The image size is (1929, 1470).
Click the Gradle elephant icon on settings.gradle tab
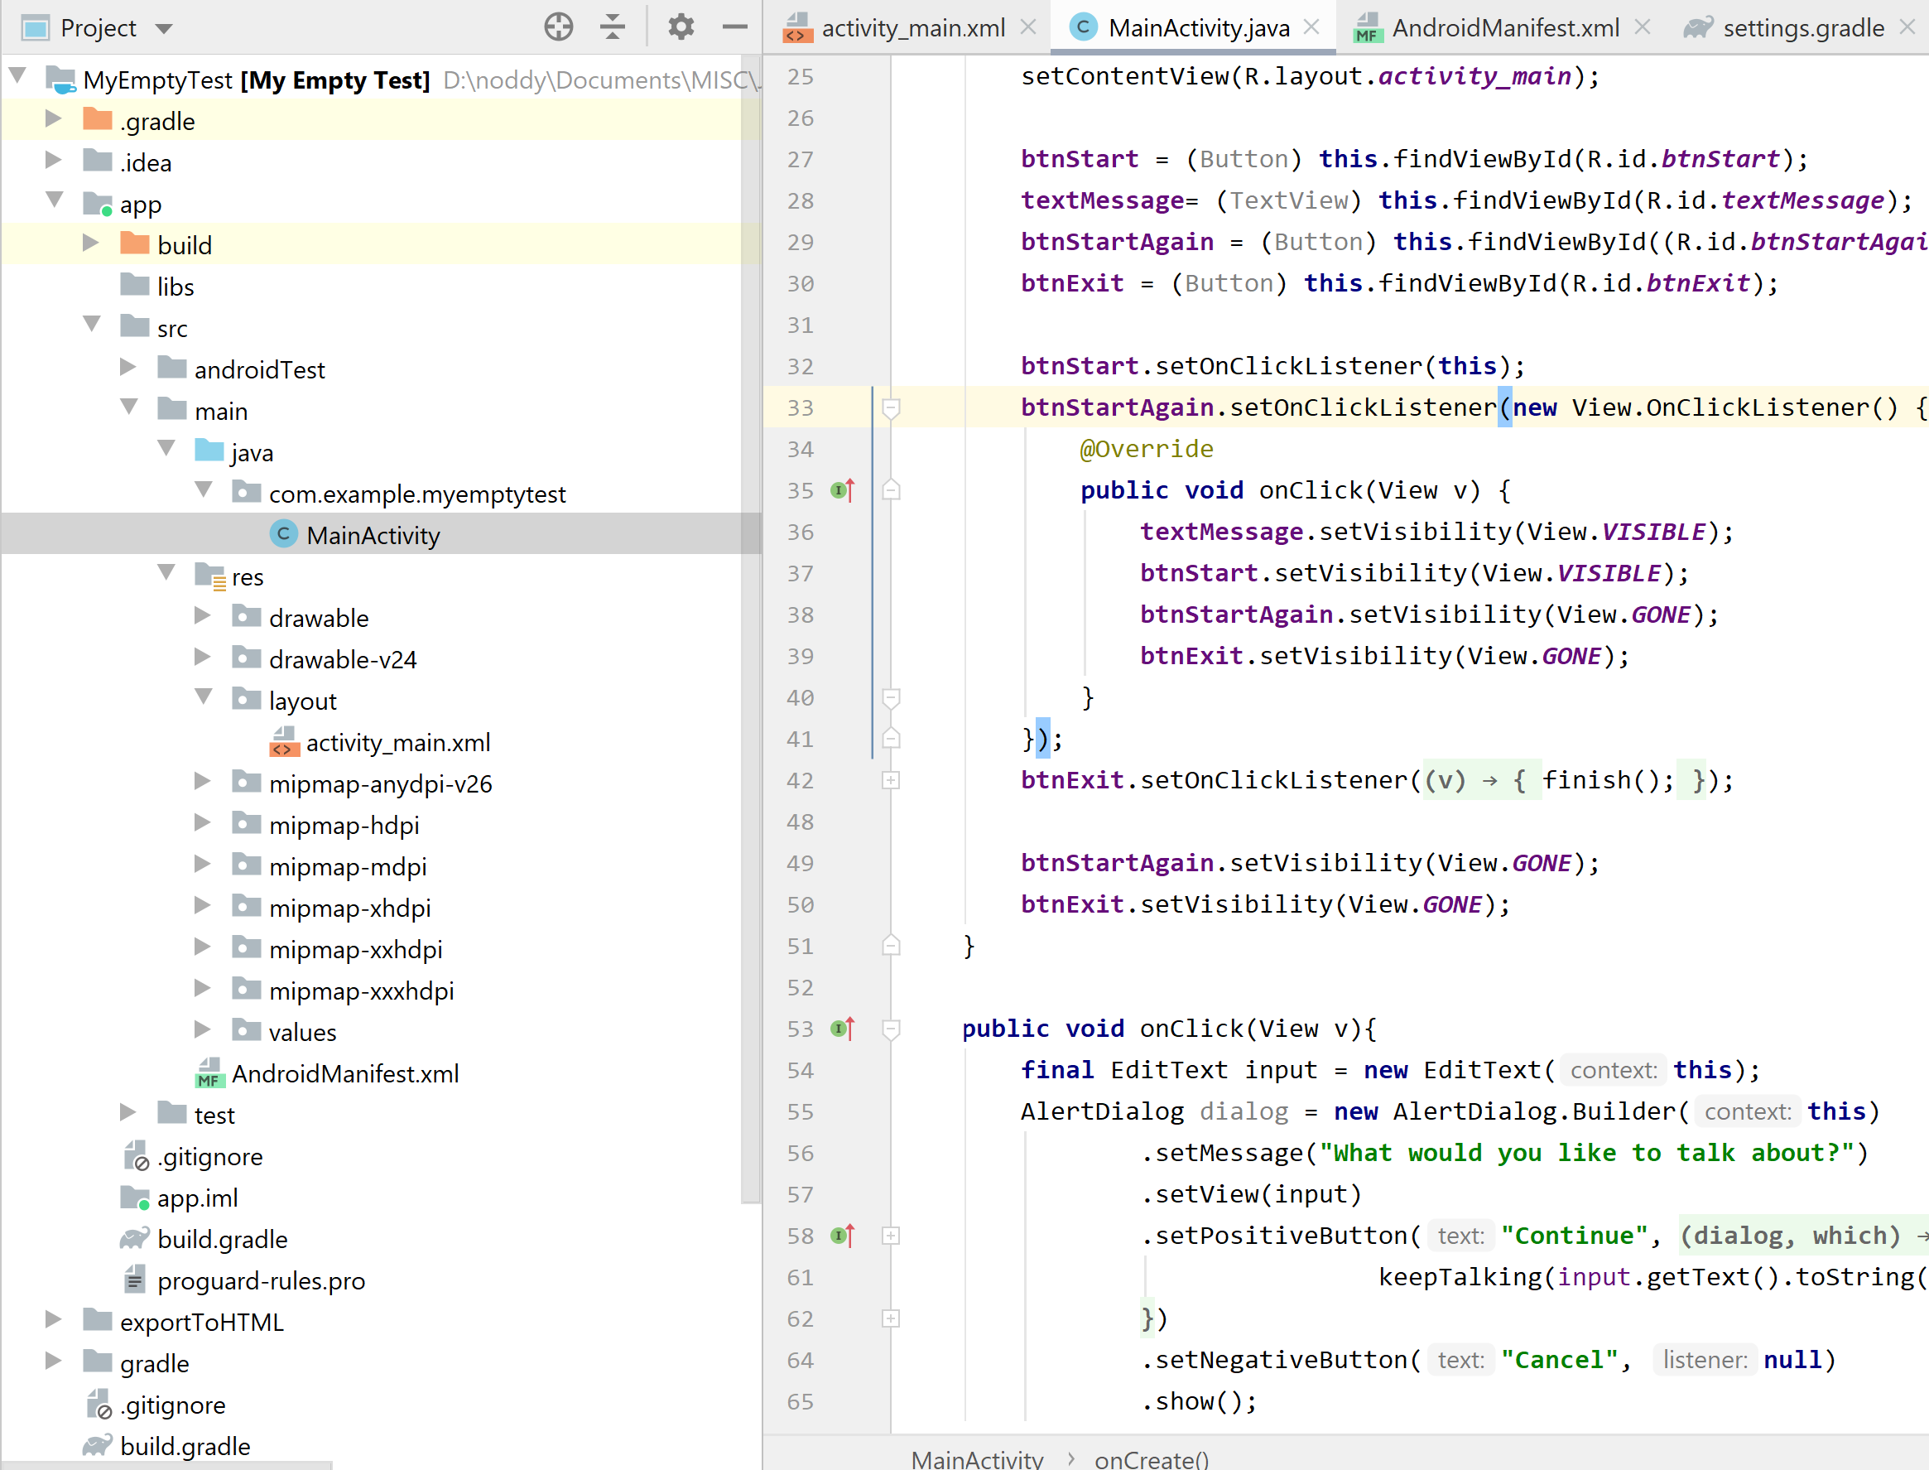(x=1698, y=27)
